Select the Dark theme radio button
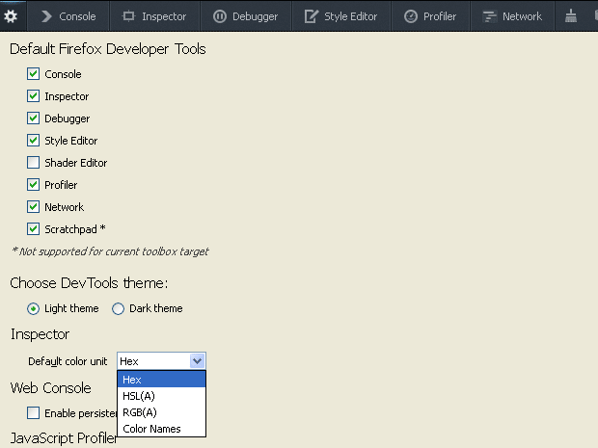 tap(118, 308)
